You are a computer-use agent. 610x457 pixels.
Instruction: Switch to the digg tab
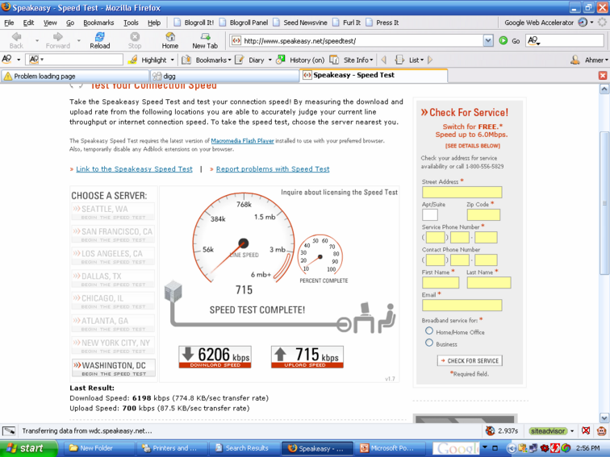[x=224, y=76]
